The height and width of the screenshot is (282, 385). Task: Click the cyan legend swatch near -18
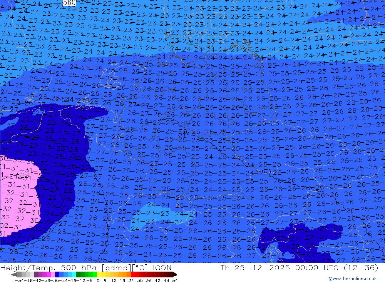(x=74, y=274)
